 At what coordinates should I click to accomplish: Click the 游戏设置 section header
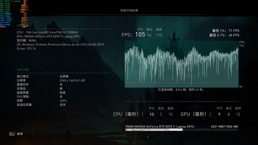[23, 70]
